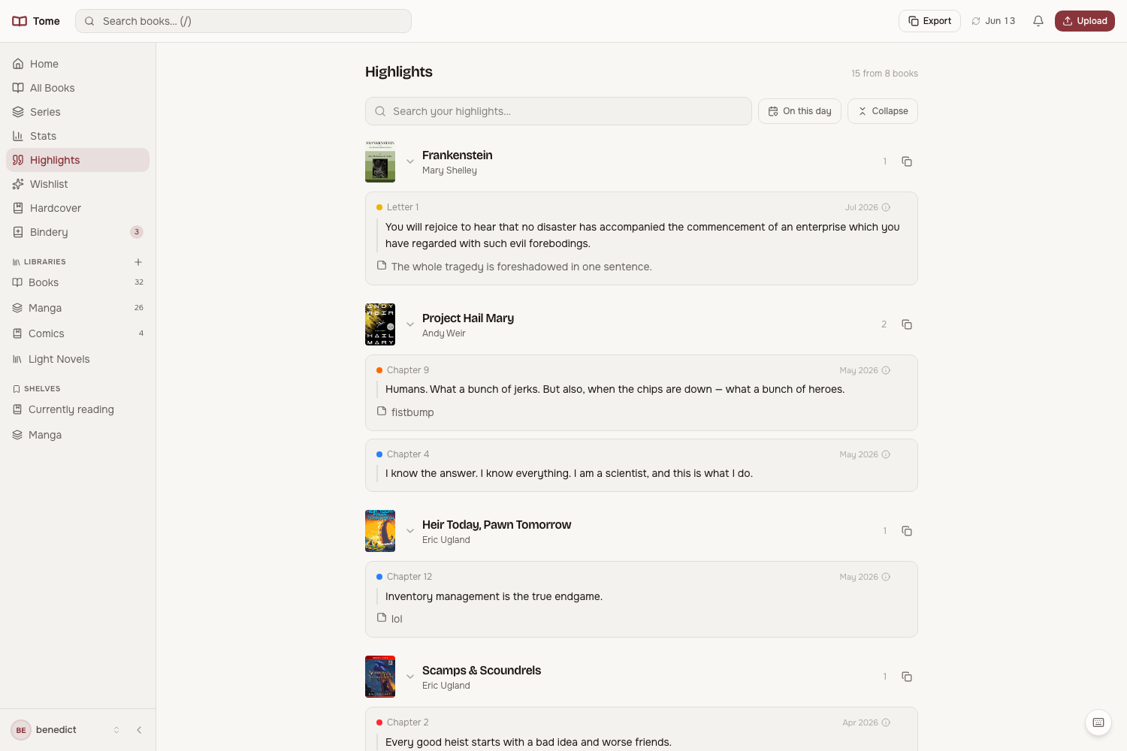Click info icon on Chapter 12 highlight

[x=886, y=577]
